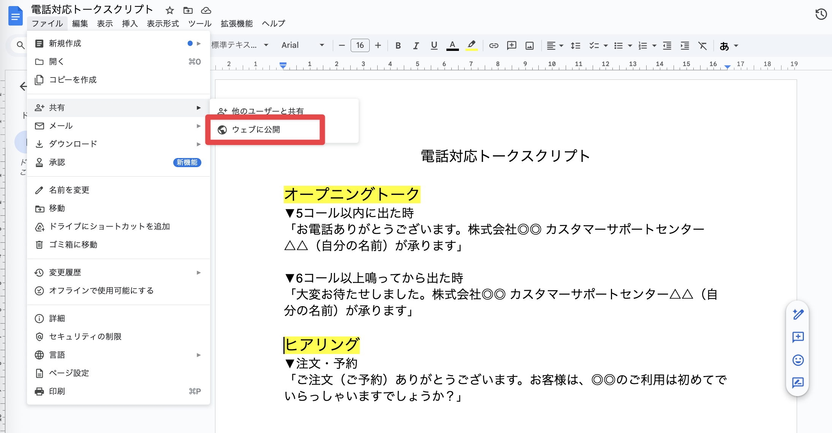Image resolution: width=832 pixels, height=433 pixels.
Task: Click the move-to-folder icon beside title
Action: [188, 10]
